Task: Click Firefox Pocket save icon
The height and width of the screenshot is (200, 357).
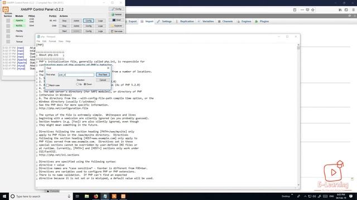Action: (307, 10)
